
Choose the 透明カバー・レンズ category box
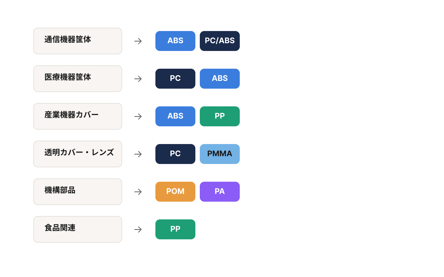point(78,154)
